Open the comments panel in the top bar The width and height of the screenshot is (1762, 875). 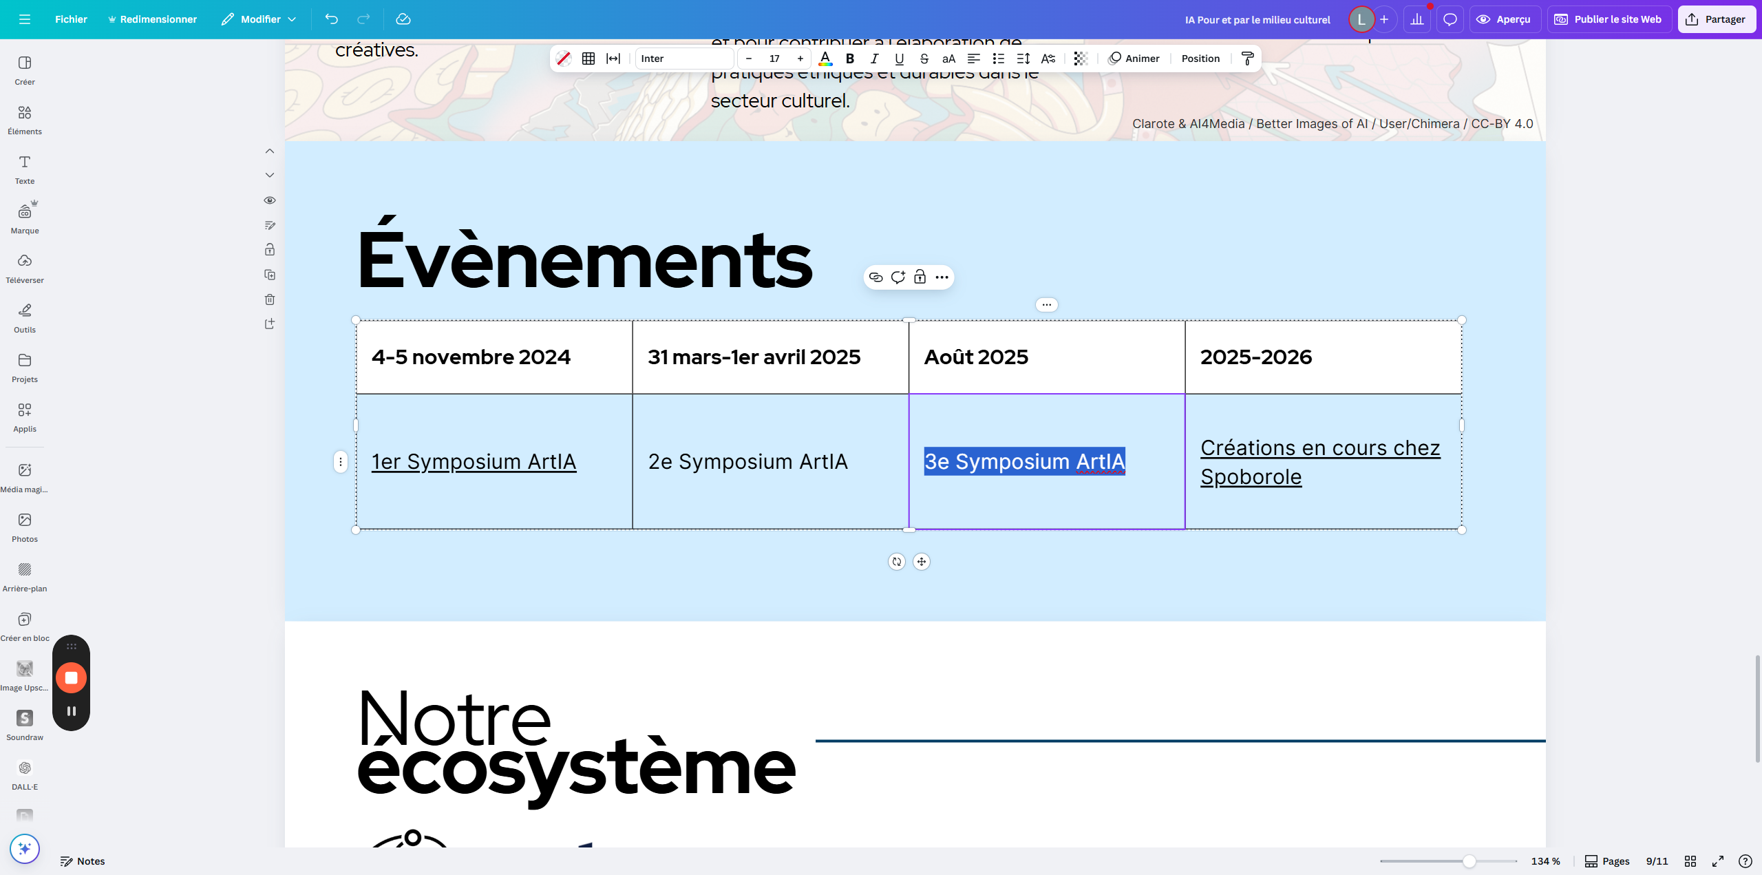click(x=1450, y=19)
